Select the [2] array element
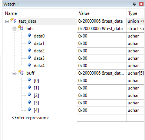Image resolution: width=145 pixels, height=140 pixels. 36,95
